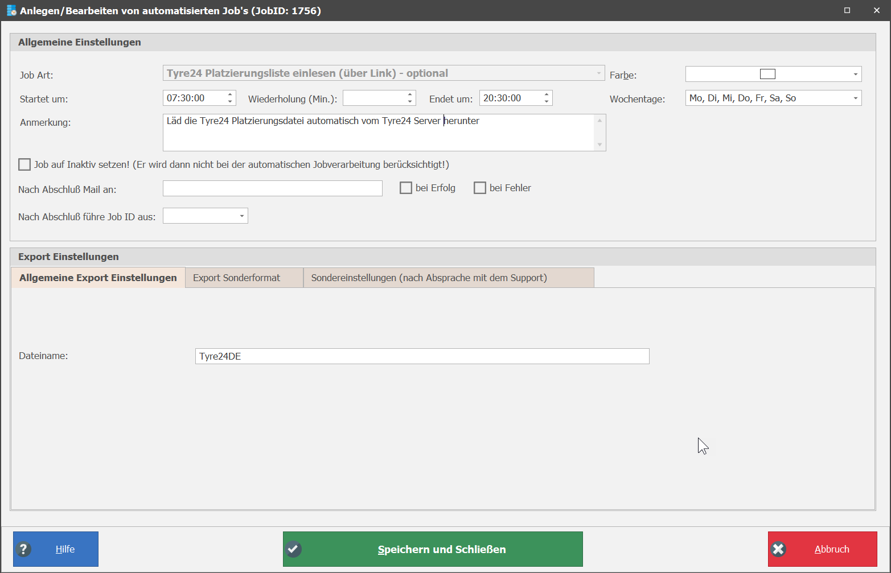Click the 'Allgemeine Einstellungen' section header

pyautogui.click(x=80, y=42)
